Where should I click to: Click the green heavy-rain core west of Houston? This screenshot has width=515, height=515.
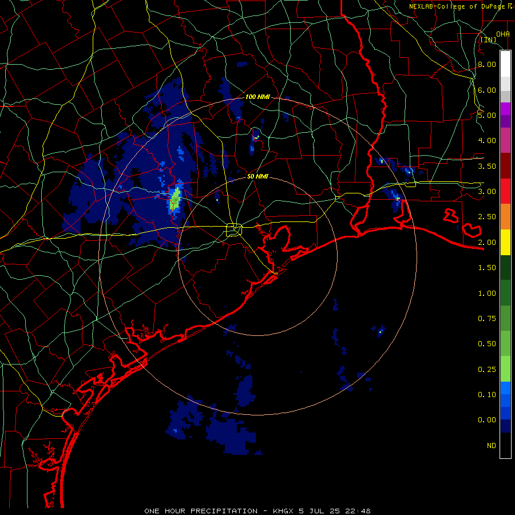pyautogui.click(x=176, y=199)
